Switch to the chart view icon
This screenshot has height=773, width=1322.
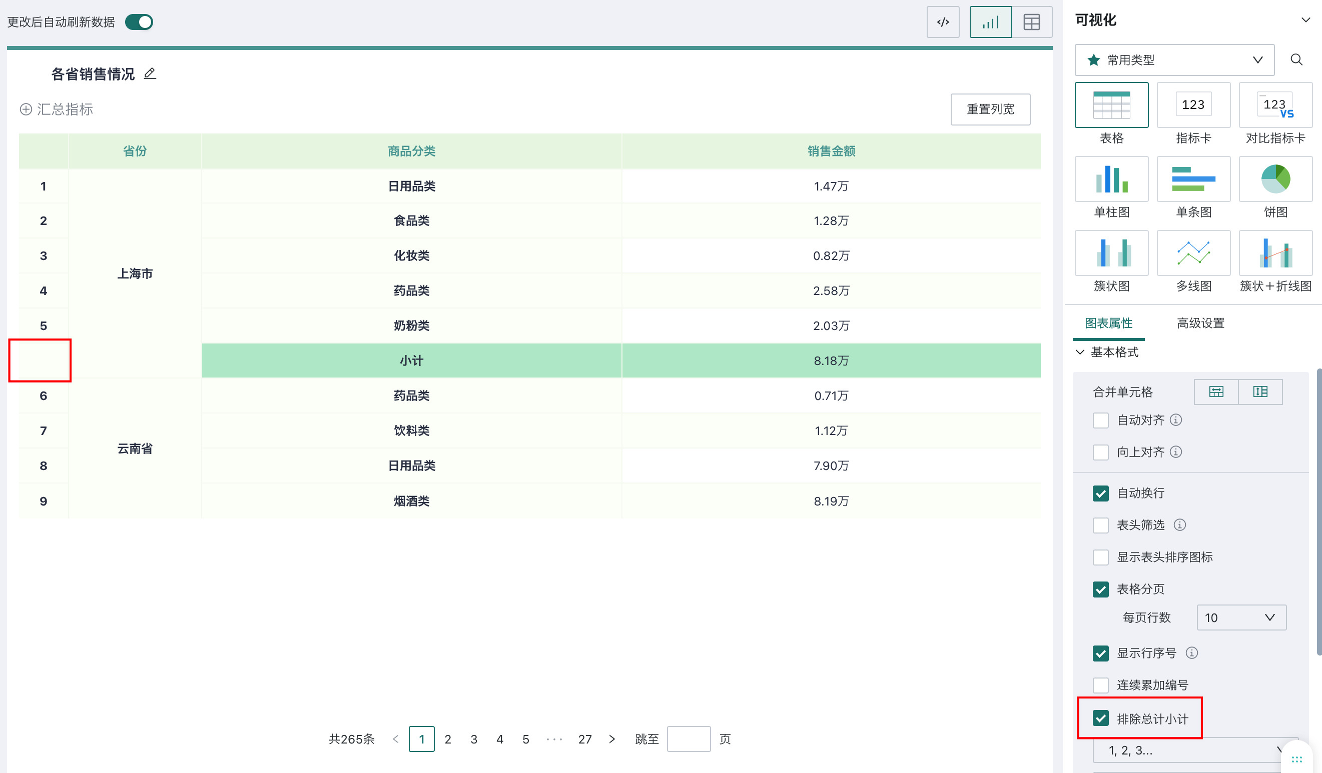click(990, 22)
